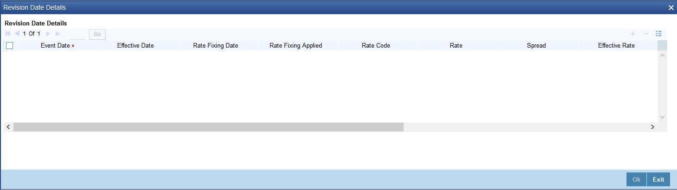
Task: Open single record view icon
Action: [x=658, y=34]
